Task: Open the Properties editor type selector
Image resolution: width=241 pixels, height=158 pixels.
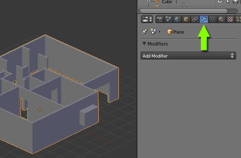Action: pos(147,19)
